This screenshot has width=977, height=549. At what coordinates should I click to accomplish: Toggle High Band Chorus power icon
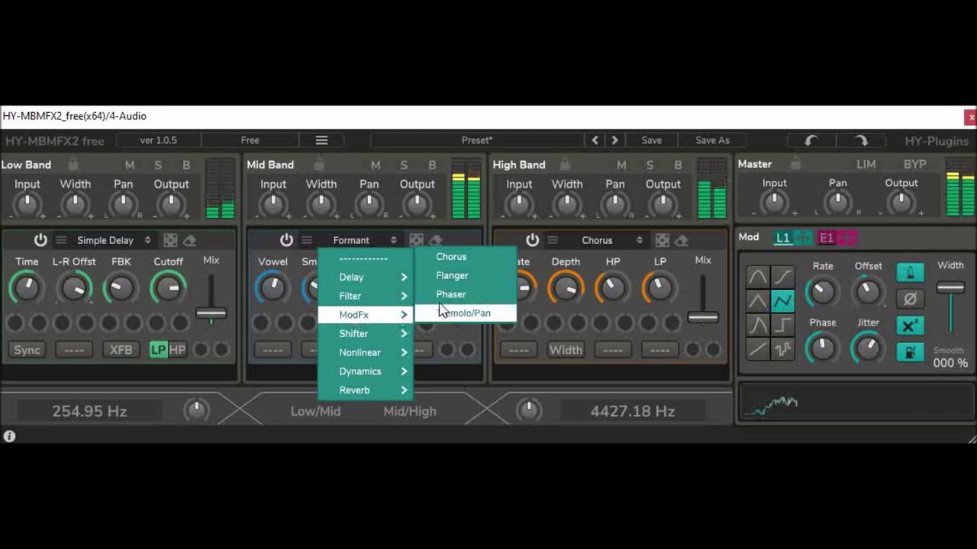click(x=532, y=240)
